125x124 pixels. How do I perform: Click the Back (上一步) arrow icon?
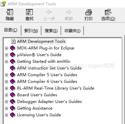point(49,12)
